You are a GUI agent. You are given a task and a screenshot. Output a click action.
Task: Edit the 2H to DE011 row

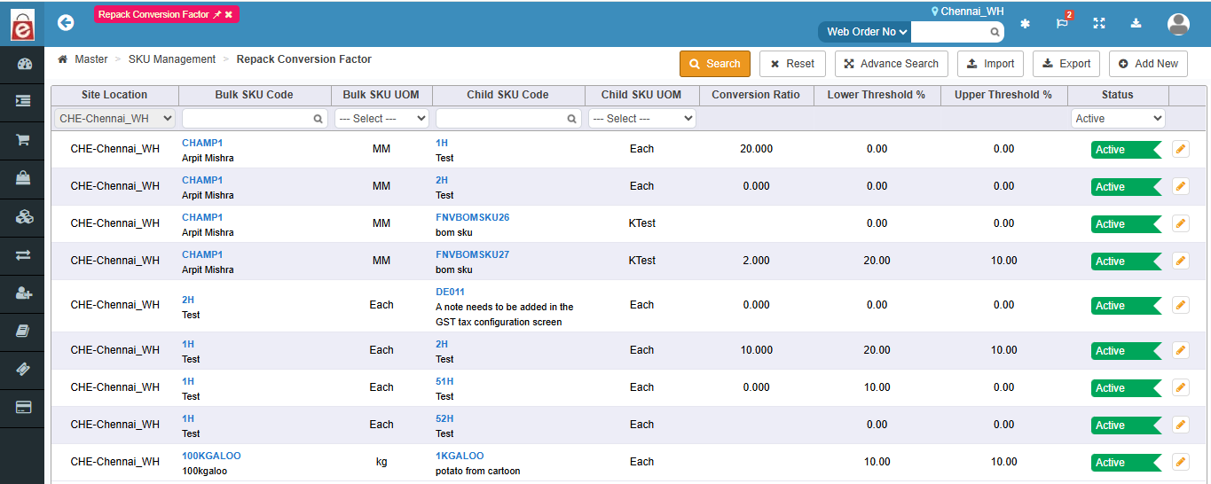click(1180, 305)
